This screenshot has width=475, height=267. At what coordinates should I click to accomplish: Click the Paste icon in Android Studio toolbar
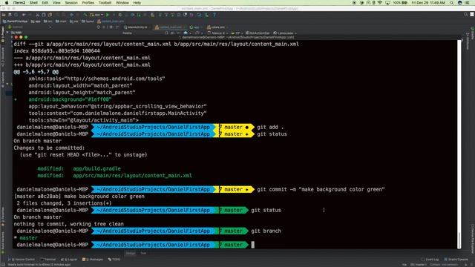click(50, 15)
